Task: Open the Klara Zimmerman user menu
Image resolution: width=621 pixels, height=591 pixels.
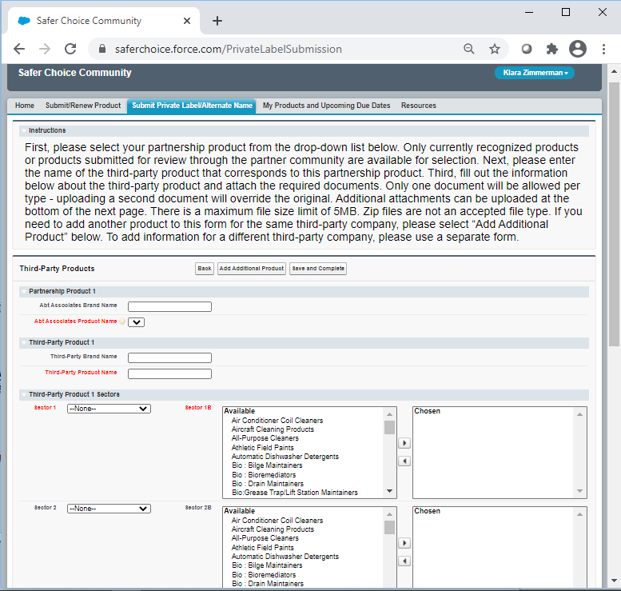Action: [x=535, y=73]
